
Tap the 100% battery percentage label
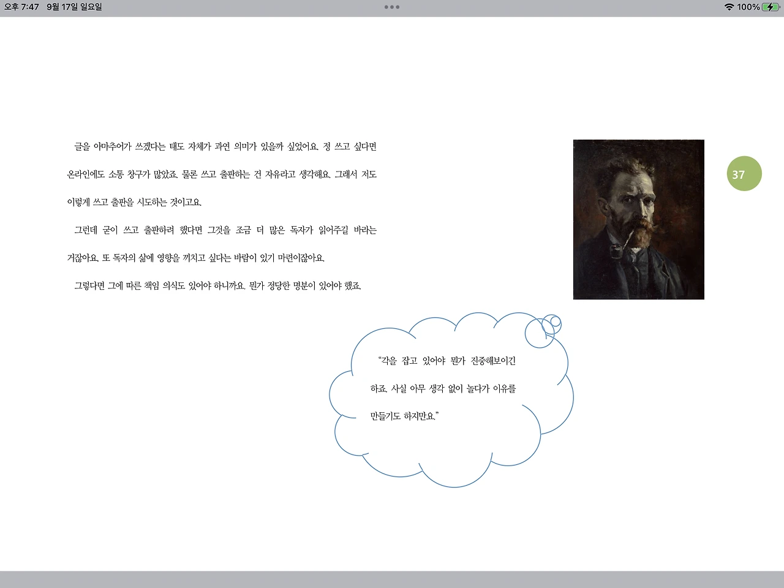pyautogui.click(x=748, y=8)
